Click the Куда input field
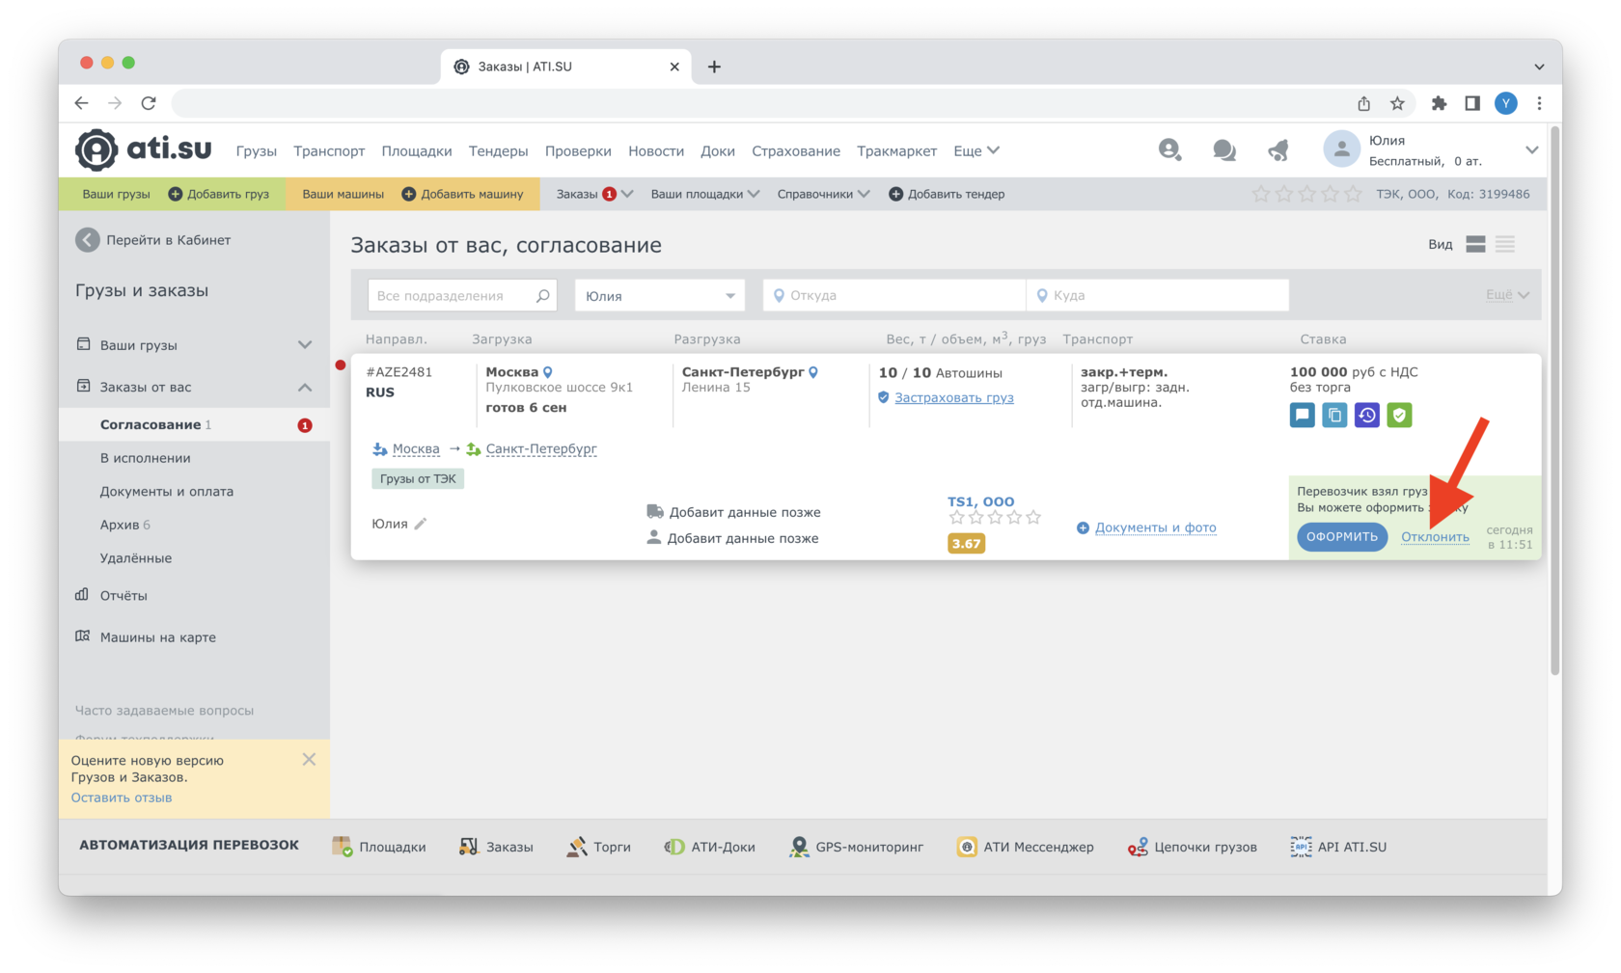1621x973 pixels. tap(1157, 295)
